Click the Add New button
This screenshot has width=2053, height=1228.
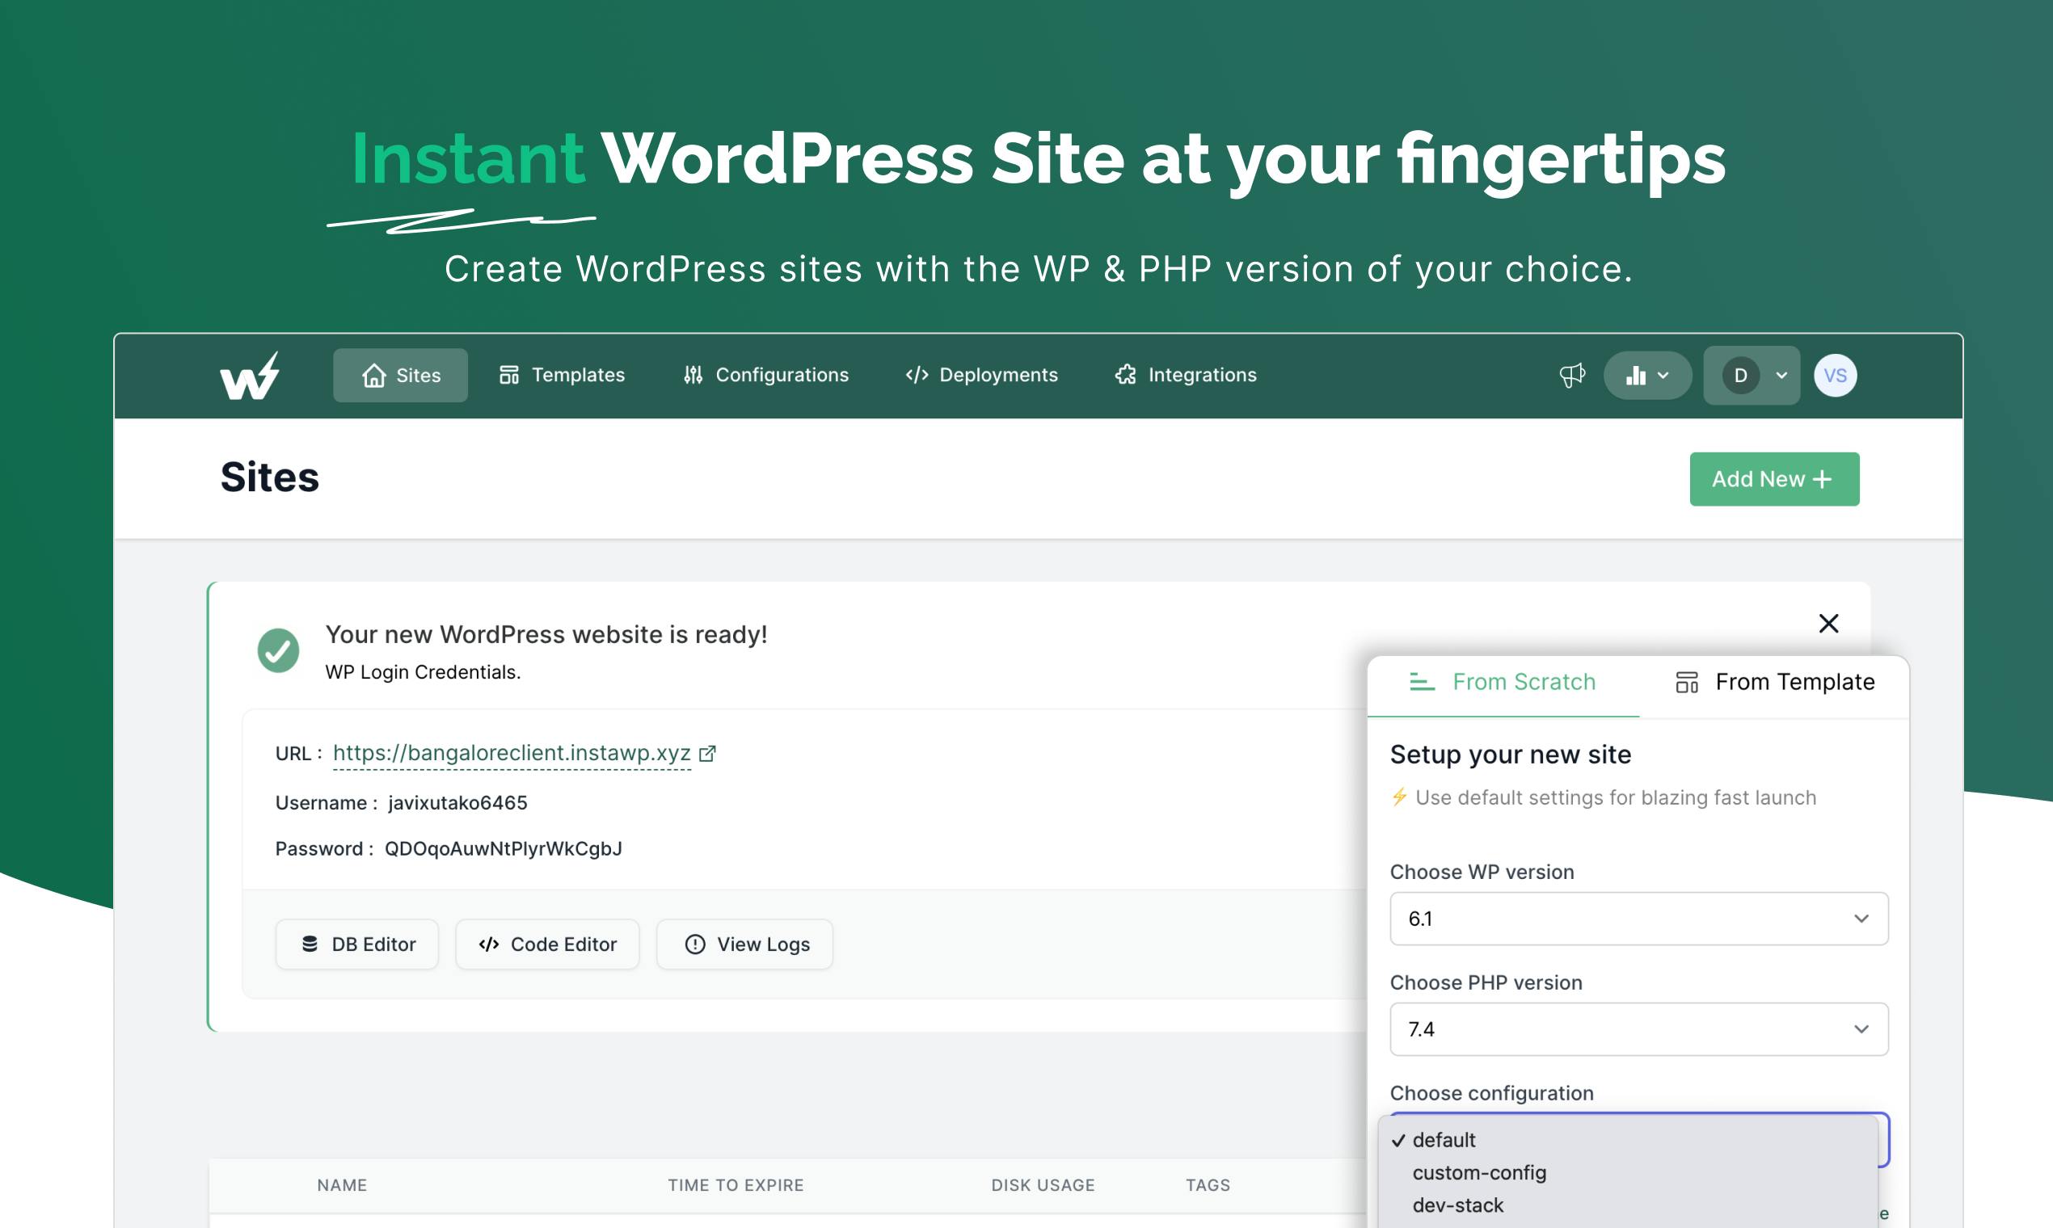pos(1775,479)
